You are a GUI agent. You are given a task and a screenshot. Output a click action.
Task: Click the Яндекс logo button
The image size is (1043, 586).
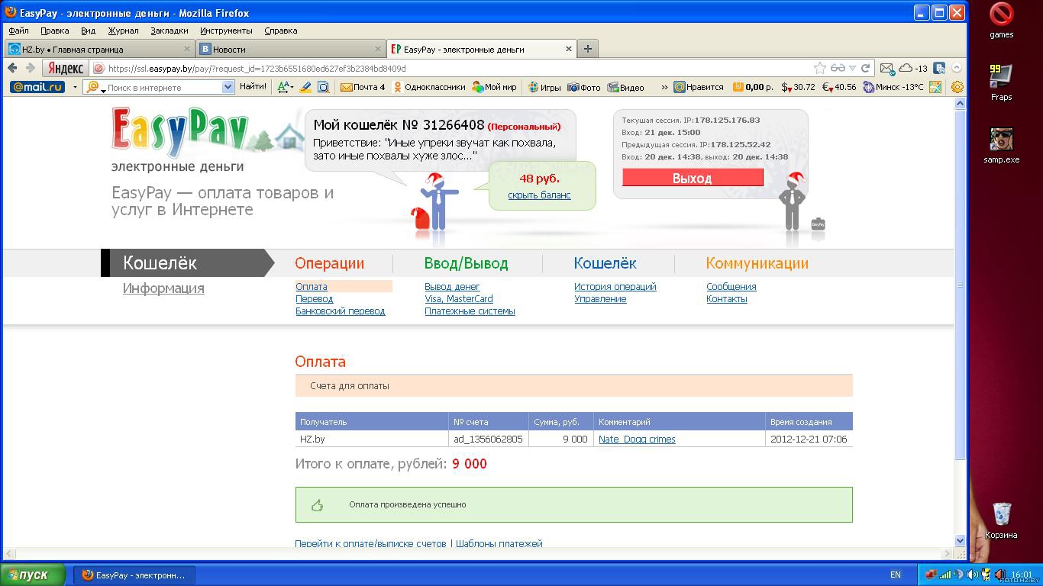(x=66, y=68)
